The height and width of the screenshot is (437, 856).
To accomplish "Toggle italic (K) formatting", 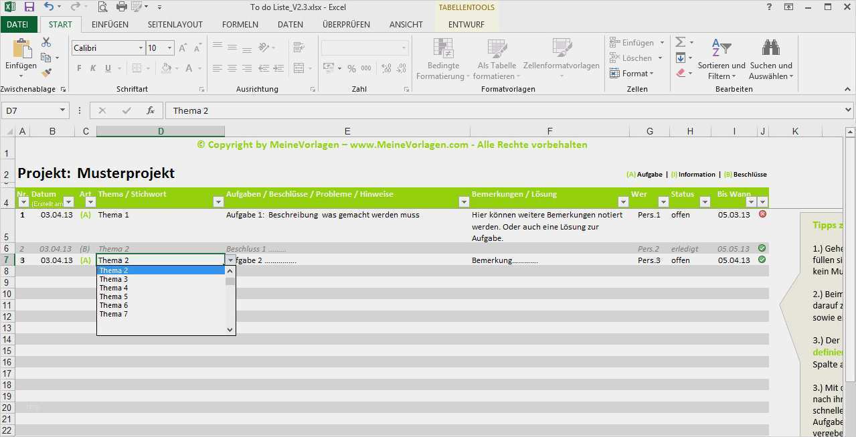I will pyautogui.click(x=94, y=68).
